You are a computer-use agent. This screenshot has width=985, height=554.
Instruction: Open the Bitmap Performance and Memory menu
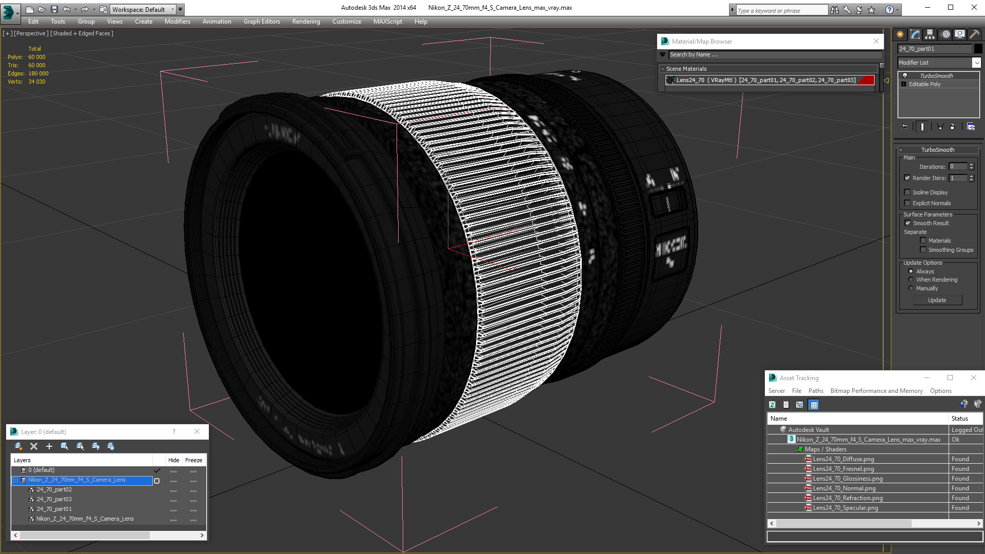pyautogui.click(x=876, y=391)
